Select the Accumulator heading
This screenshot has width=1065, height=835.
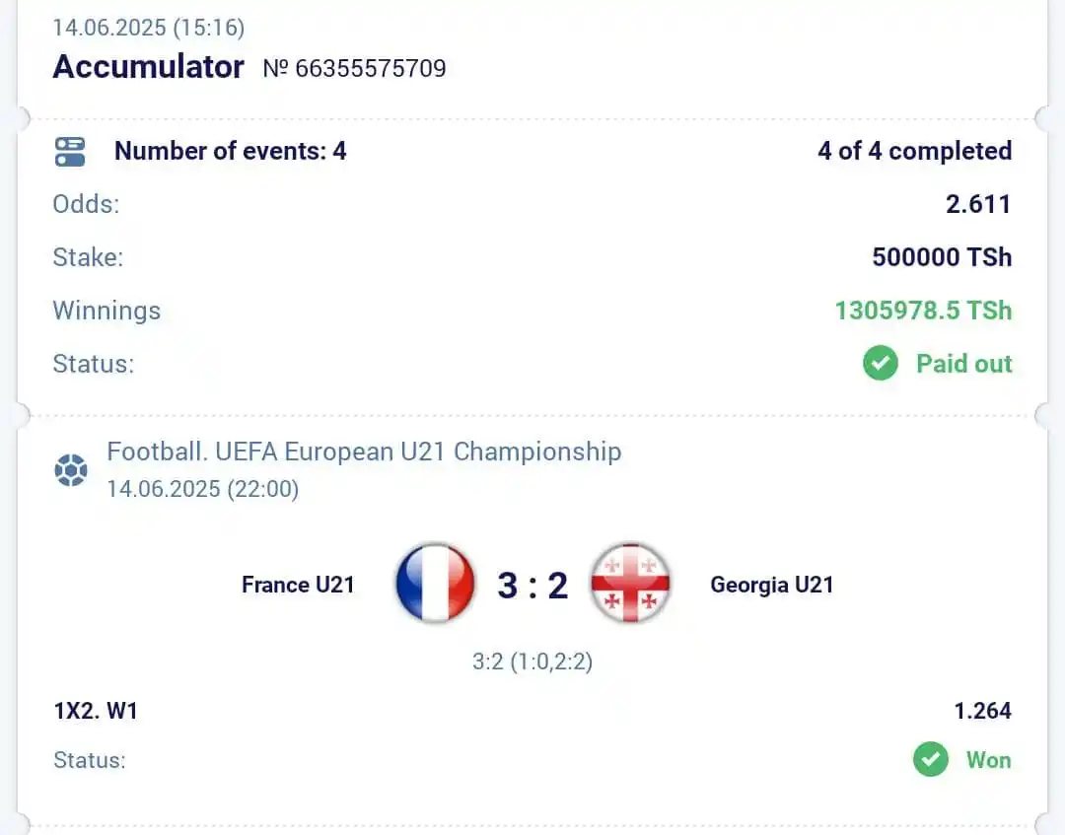[x=148, y=66]
